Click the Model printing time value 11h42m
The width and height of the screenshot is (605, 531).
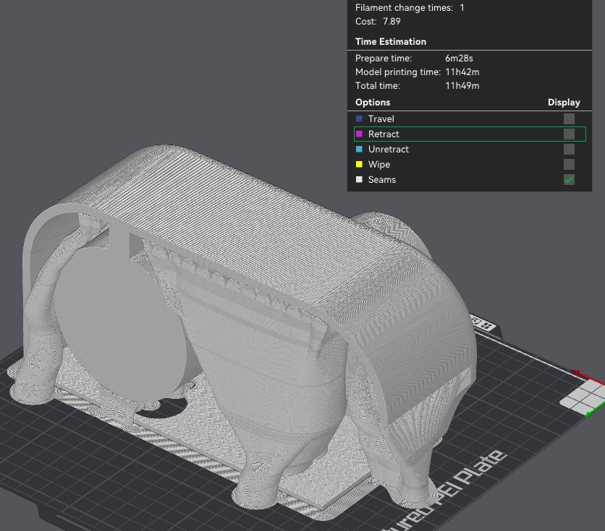click(x=462, y=72)
